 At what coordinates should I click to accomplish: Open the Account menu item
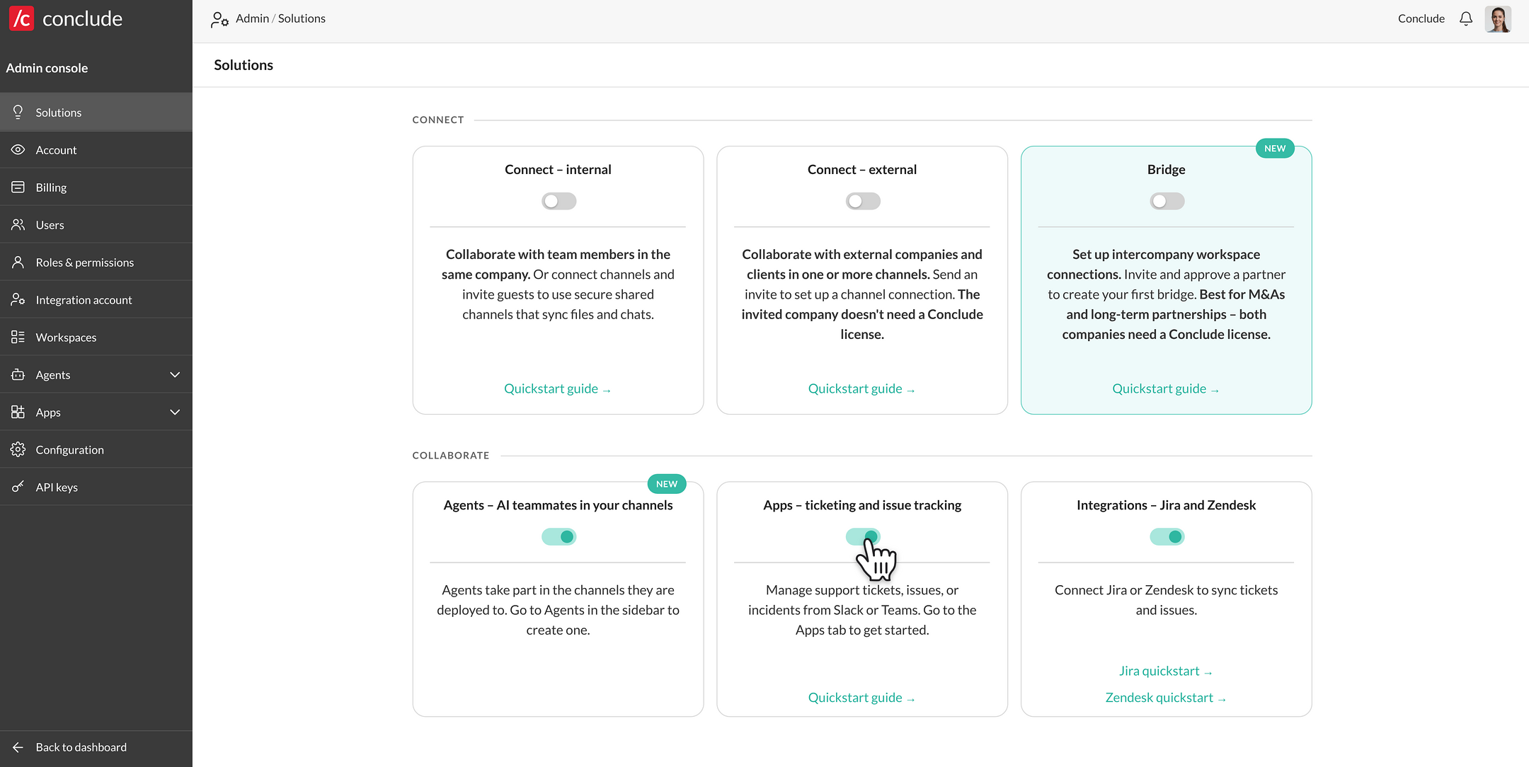click(x=96, y=149)
